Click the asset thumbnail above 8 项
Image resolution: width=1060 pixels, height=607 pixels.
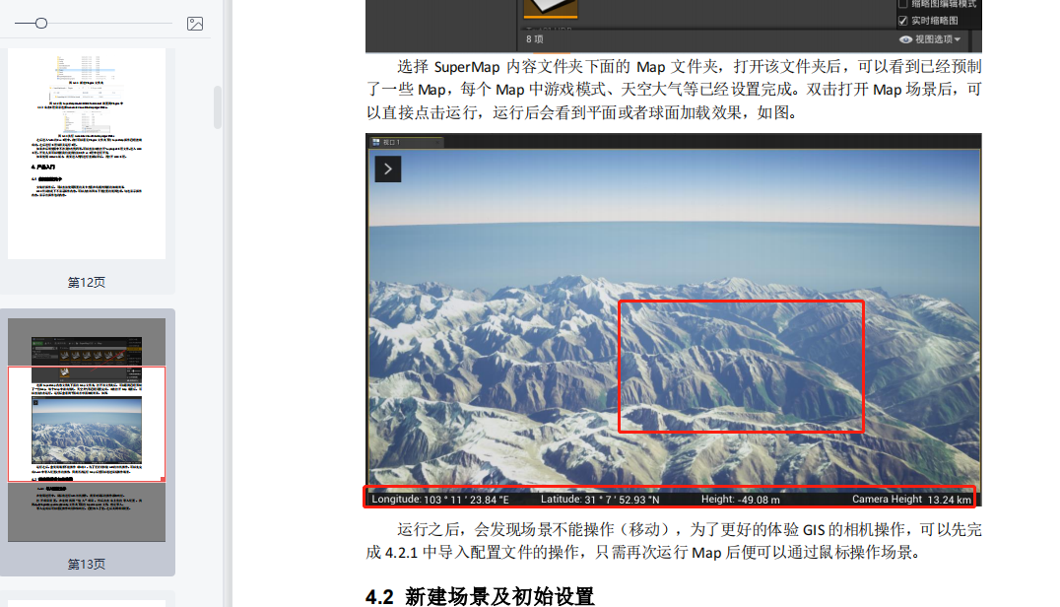tap(551, 8)
